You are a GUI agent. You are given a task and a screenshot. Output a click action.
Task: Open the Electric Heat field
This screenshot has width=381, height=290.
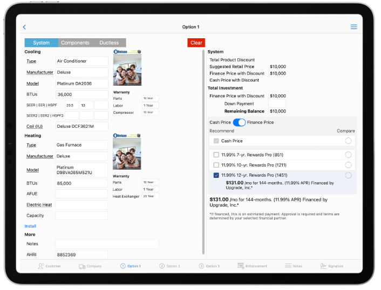81,205
